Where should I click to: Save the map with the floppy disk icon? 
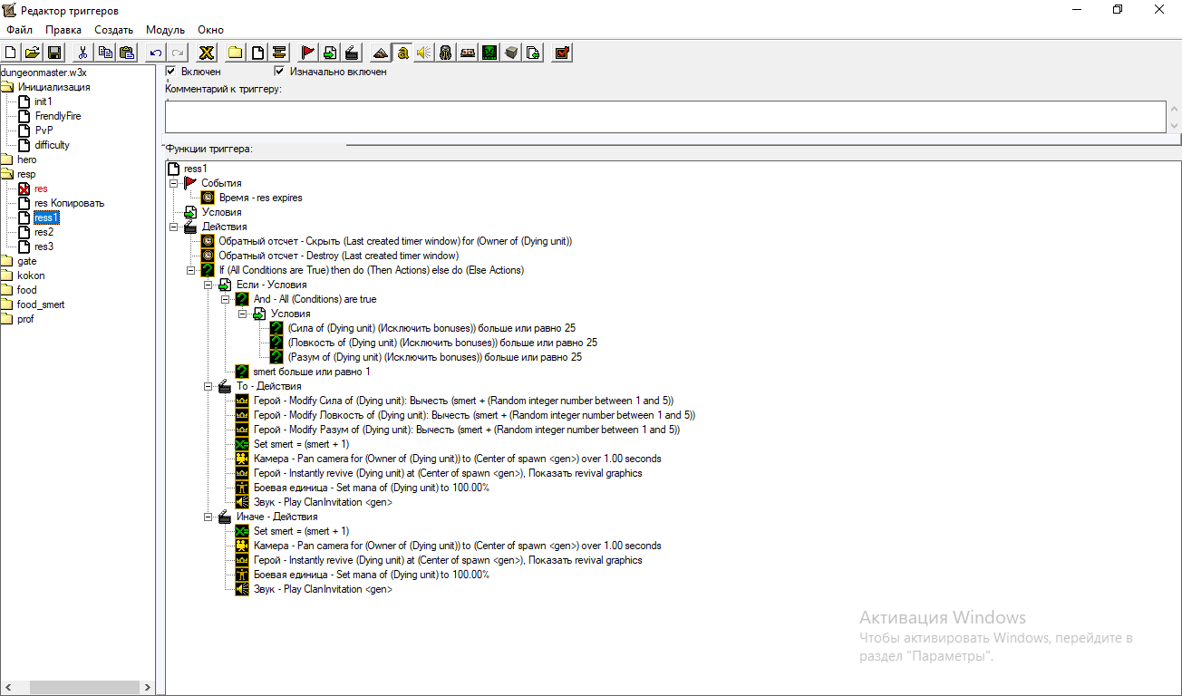coord(53,53)
